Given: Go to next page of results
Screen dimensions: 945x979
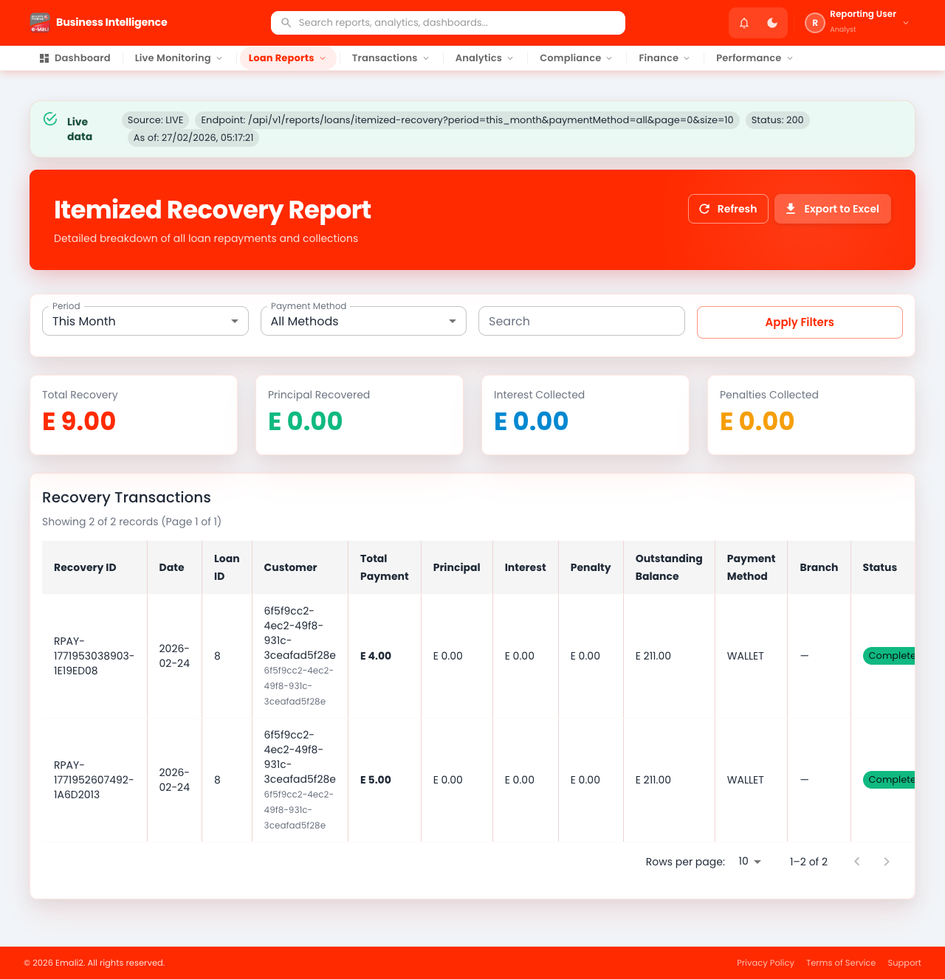Looking at the screenshot, I should coord(887,862).
